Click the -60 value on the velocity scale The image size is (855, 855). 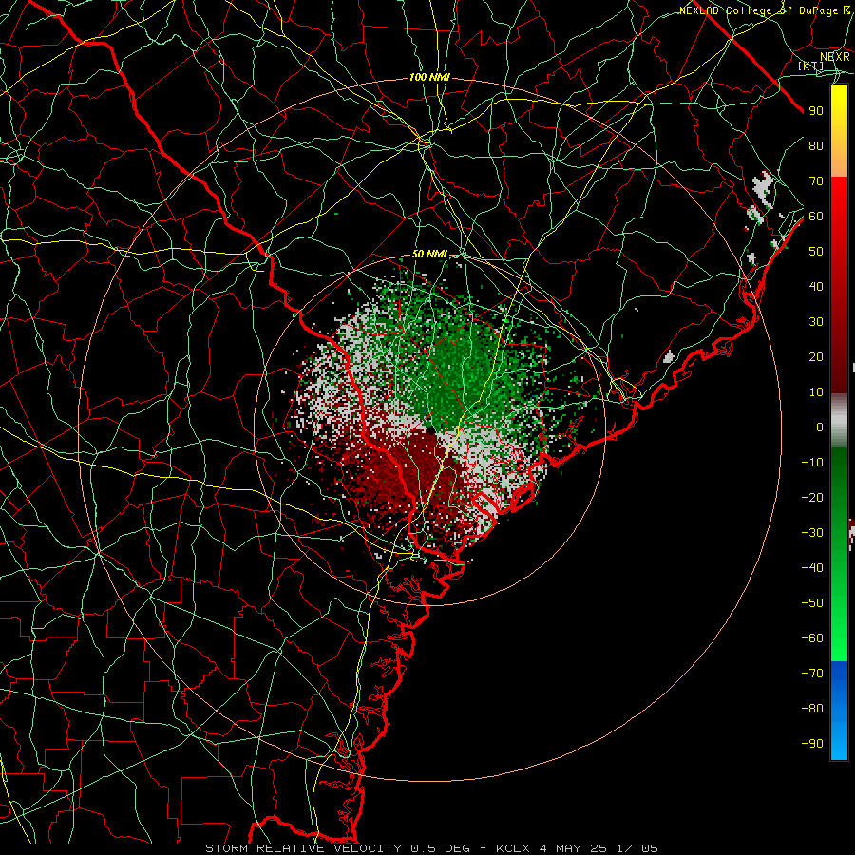coord(812,638)
